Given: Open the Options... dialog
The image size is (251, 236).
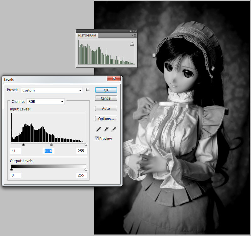Looking at the screenshot, I should (106, 119).
